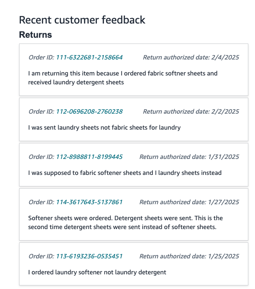
Task: Click Return authorized date label in last card
Action: coord(173,257)
